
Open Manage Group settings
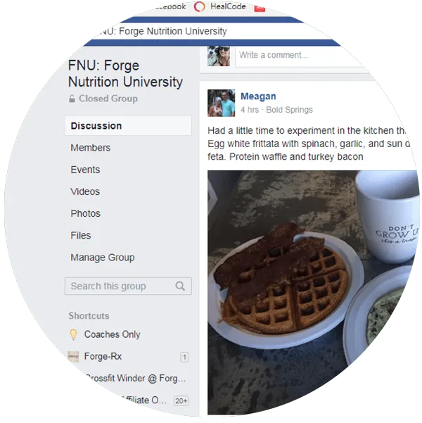tap(103, 258)
